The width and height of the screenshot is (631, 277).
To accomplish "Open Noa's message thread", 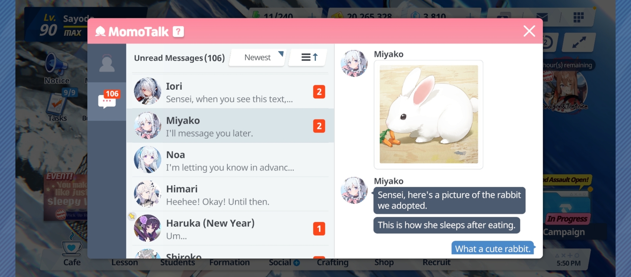I will coord(230,160).
